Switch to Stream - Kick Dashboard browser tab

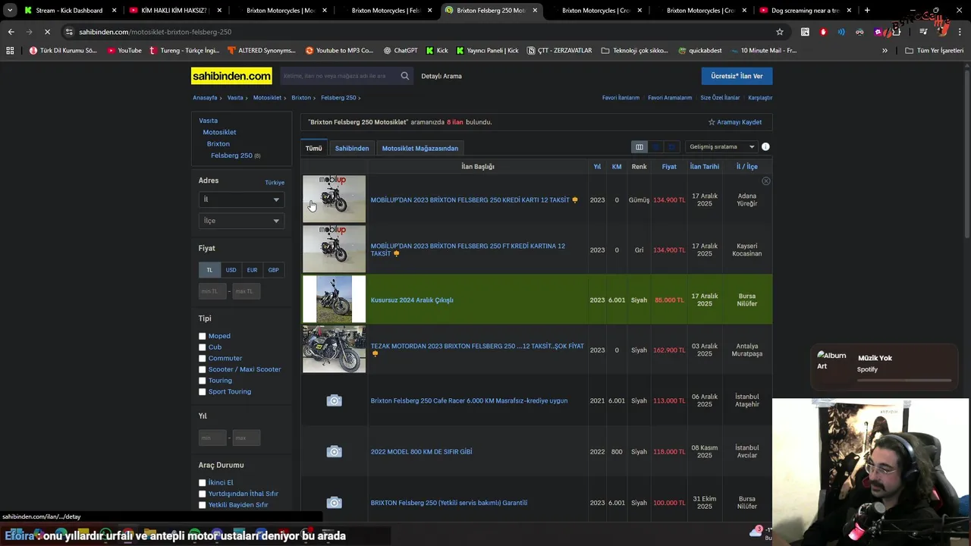point(69,11)
